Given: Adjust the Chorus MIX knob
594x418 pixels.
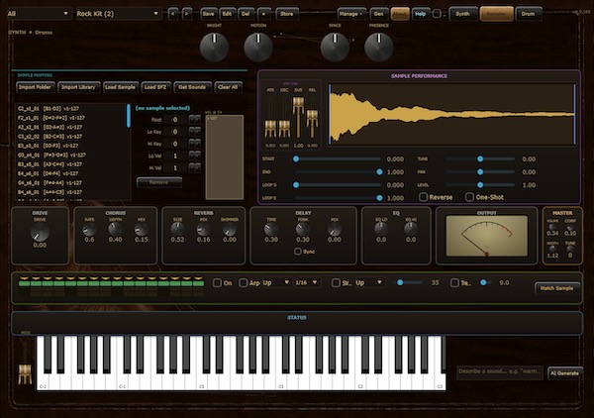Looking at the screenshot, I should click(142, 229).
